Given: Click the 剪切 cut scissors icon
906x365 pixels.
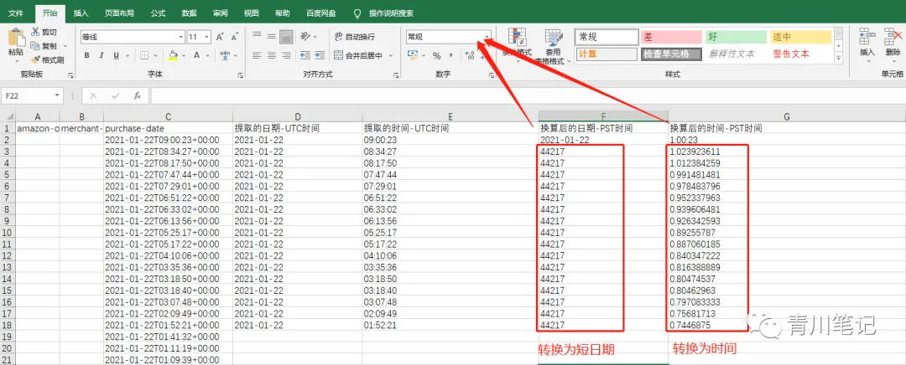Looking at the screenshot, I should click(34, 32).
